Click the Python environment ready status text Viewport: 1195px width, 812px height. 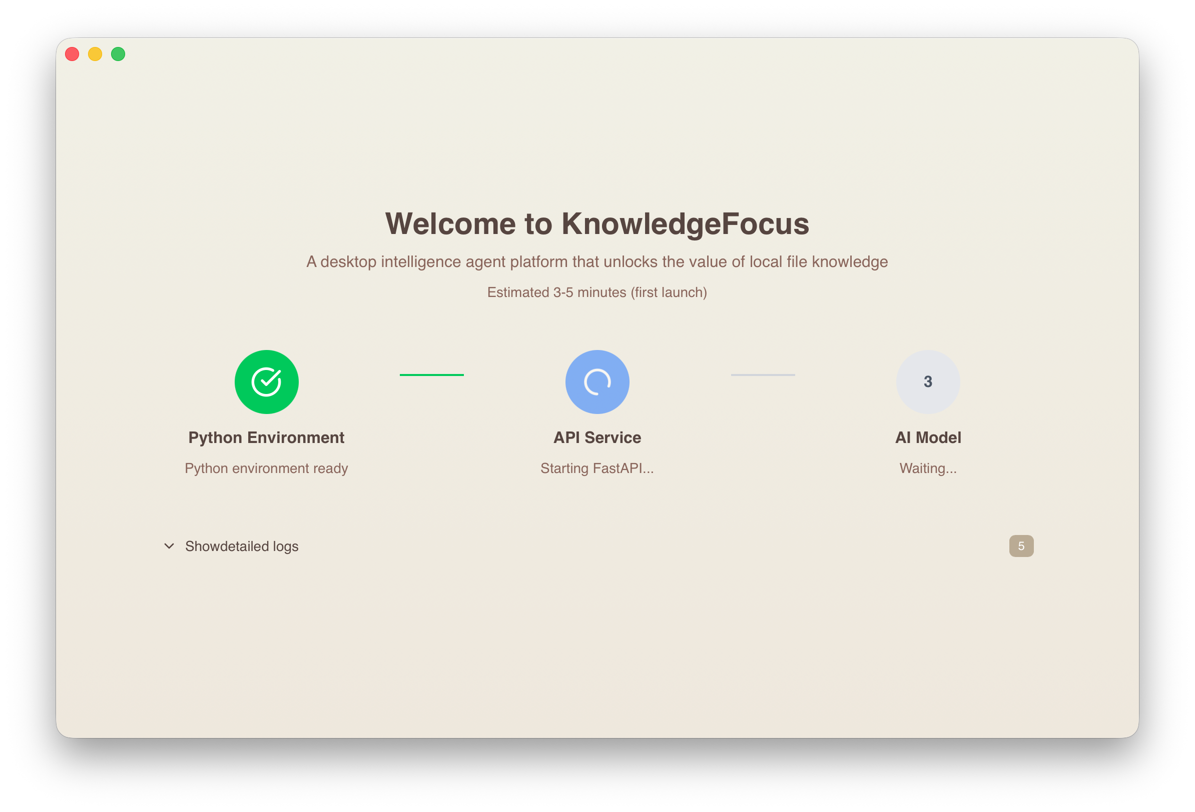coord(266,468)
